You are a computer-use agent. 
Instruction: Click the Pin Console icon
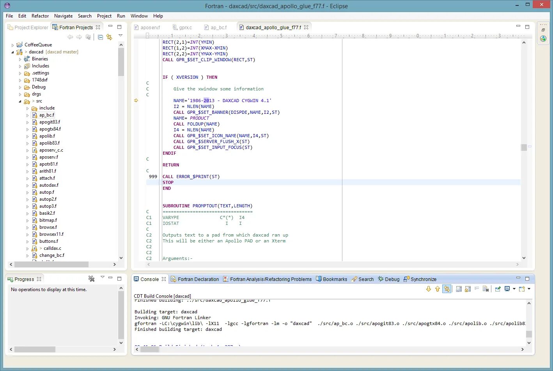pyautogui.click(x=498, y=289)
